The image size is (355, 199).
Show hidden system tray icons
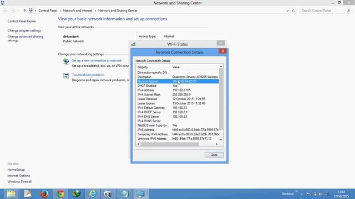point(302,194)
